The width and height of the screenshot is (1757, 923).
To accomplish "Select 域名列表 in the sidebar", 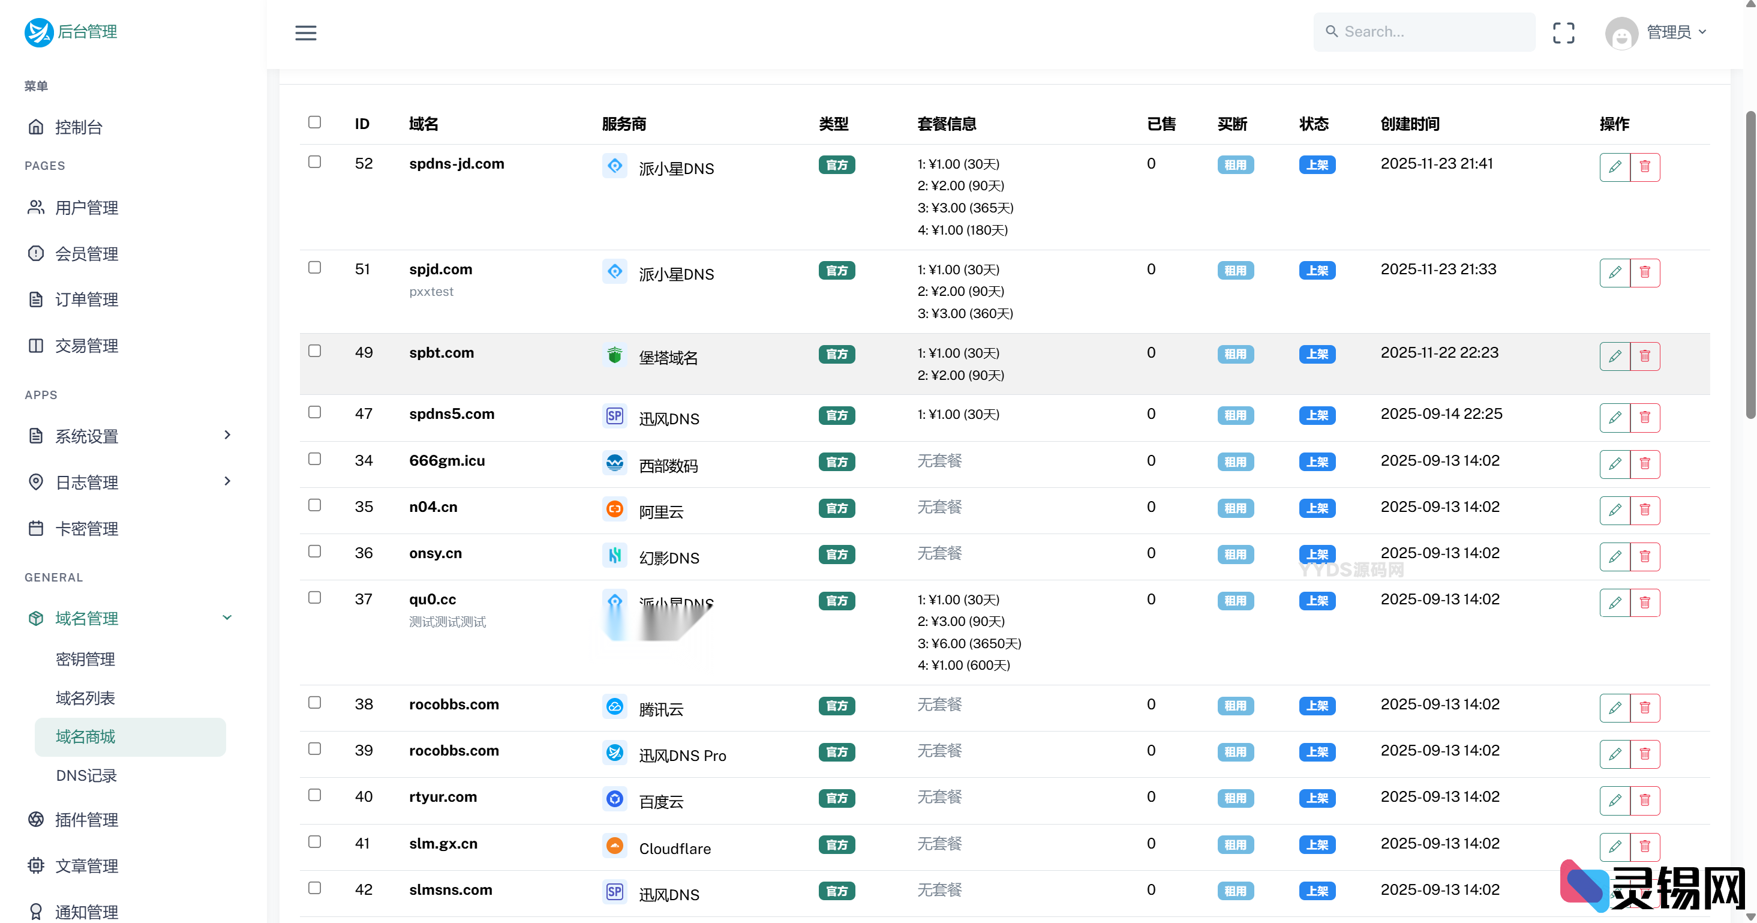I will (85, 697).
